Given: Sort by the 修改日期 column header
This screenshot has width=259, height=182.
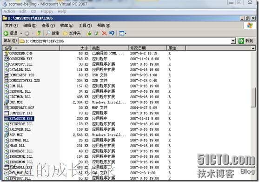Looking at the screenshot, I should (147, 48).
